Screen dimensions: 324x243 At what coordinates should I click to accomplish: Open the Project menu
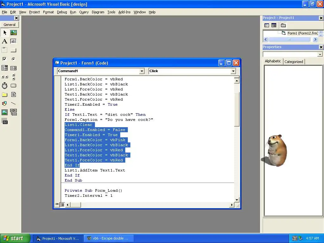34,12
